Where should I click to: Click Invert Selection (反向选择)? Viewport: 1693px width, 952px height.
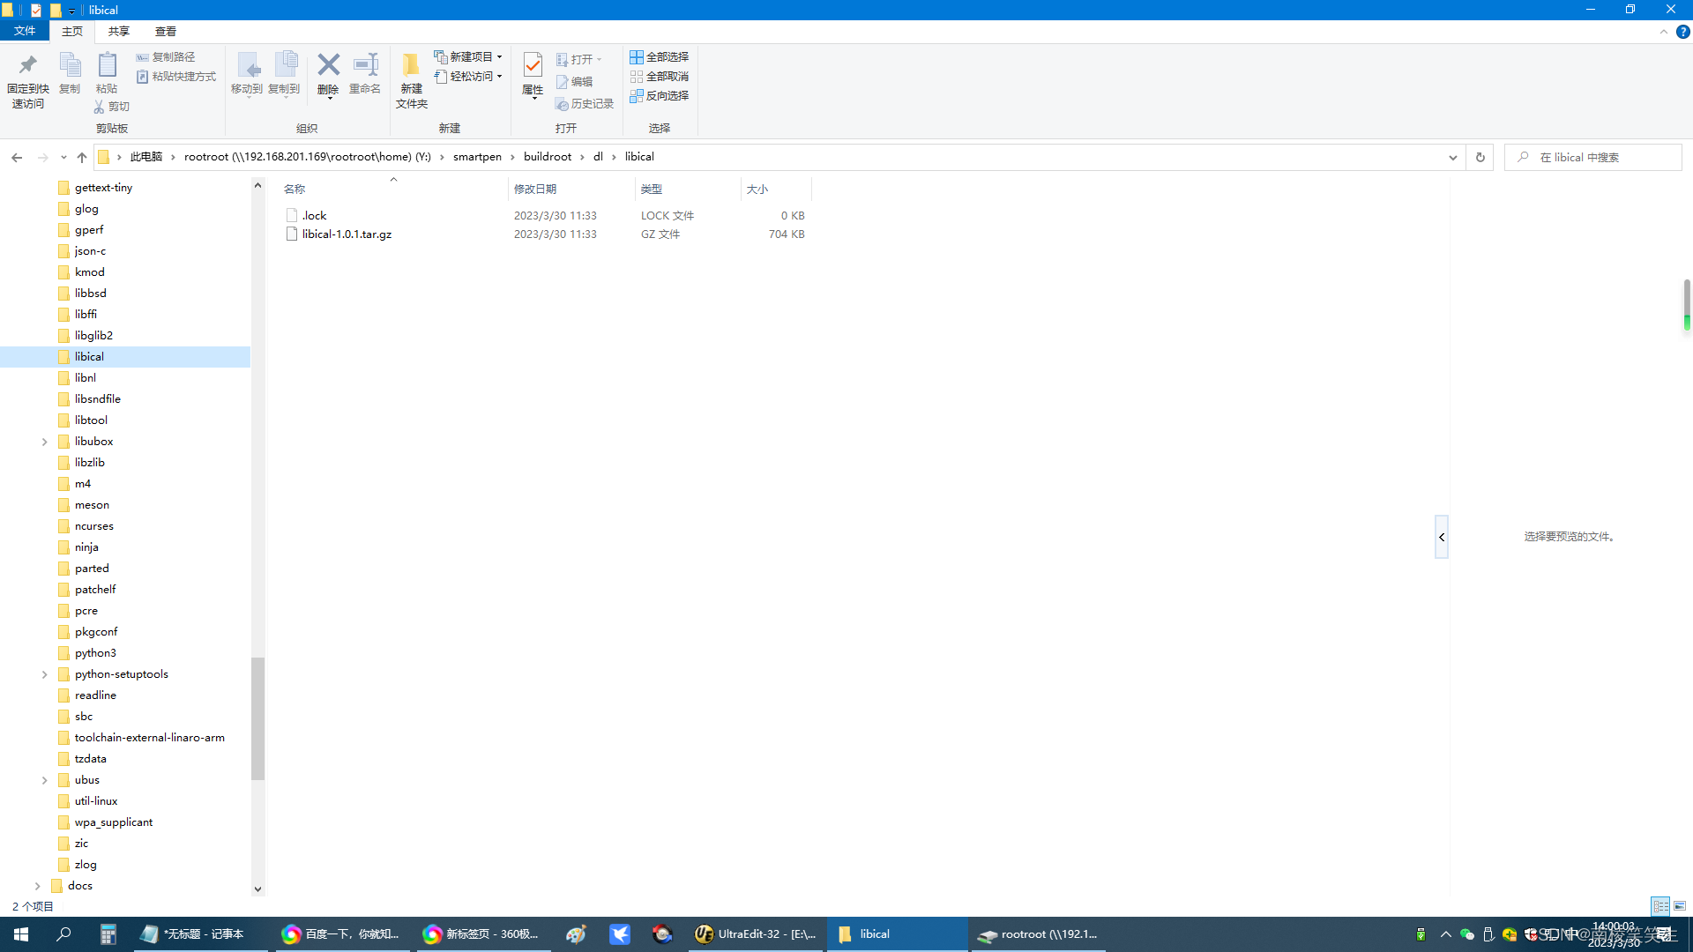(x=660, y=95)
